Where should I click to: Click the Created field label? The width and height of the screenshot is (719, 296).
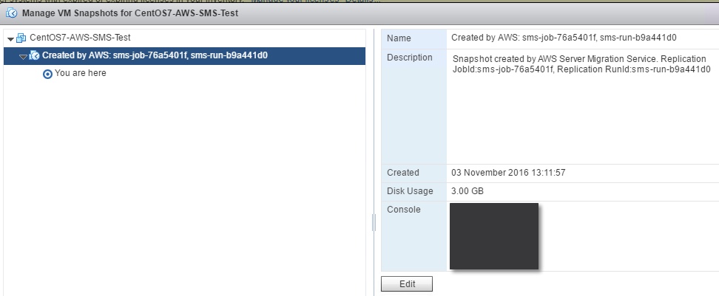[x=403, y=173]
